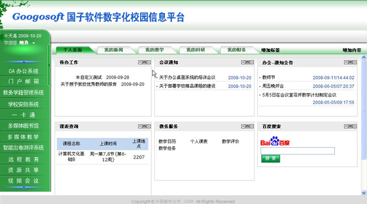Open 智能出卷测评系统 in the sidebar

[x=24, y=148]
